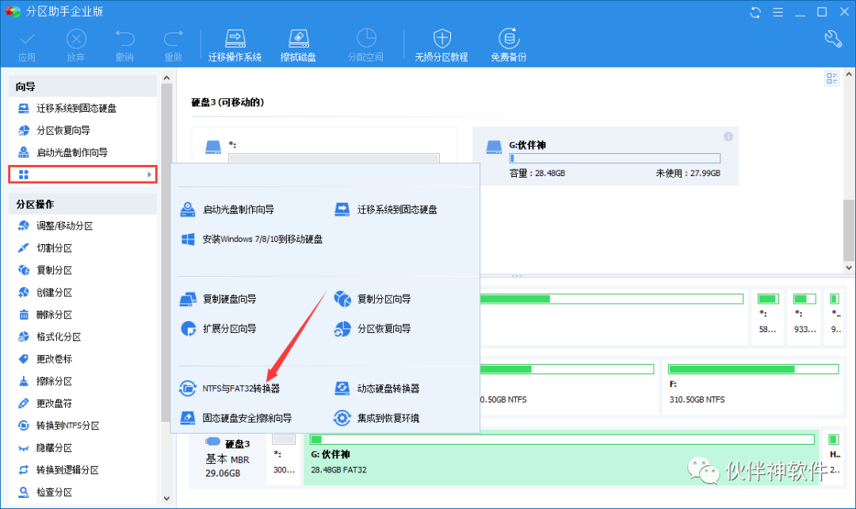The width and height of the screenshot is (856, 509).
Task: Click the F: partition usage bar
Action: point(753,369)
